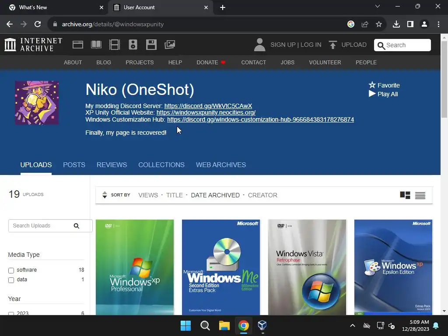The height and width of the screenshot is (336, 448).
Task: Toggle Chrome side panel icon
Action: click(x=410, y=24)
